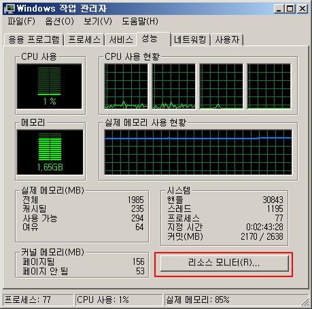This screenshot has width=312, height=309.
Task: Open 리소스 모니터(R)... button
Action: tap(224, 263)
